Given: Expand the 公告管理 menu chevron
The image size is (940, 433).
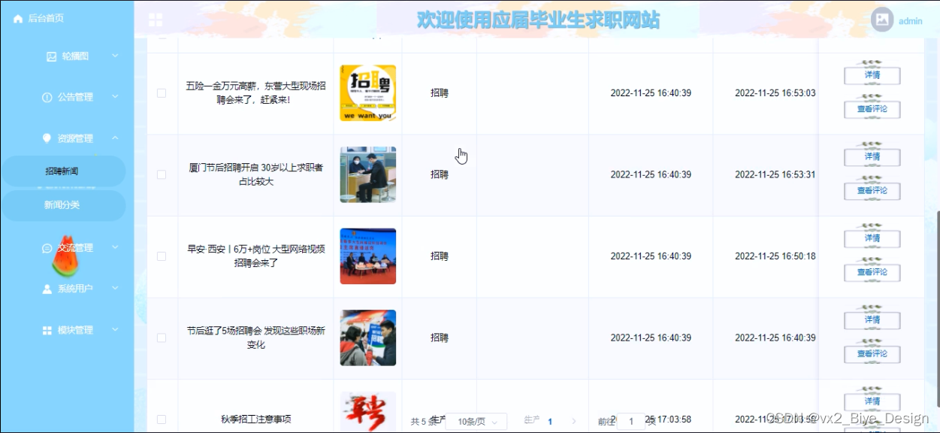Looking at the screenshot, I should (115, 97).
